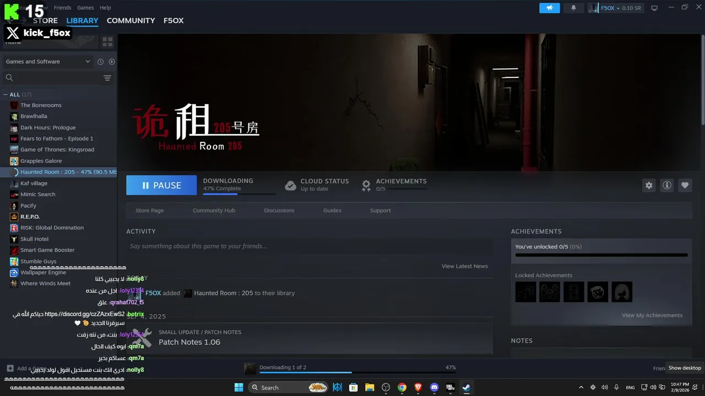This screenshot has width=705, height=396.
Task: Click the second locked achievement icon
Action: point(550,292)
